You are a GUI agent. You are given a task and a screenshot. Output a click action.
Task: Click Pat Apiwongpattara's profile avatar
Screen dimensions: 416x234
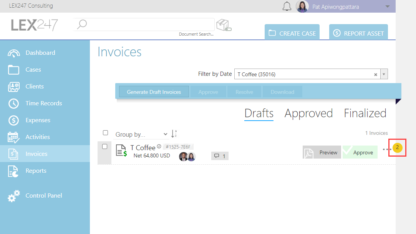(302, 7)
